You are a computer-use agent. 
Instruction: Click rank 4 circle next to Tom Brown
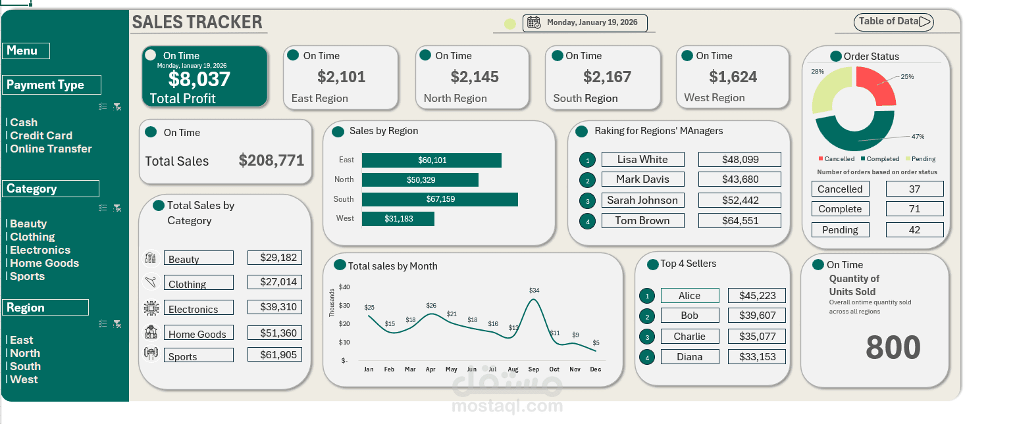pyautogui.click(x=588, y=222)
